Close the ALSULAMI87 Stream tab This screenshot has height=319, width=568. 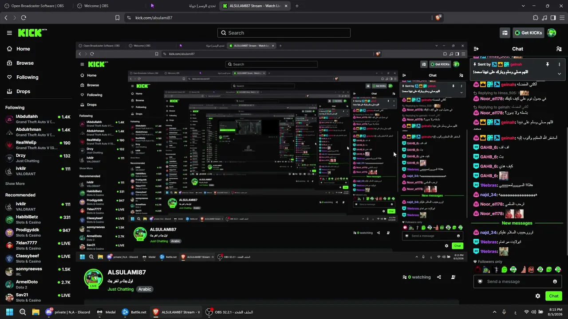click(x=286, y=6)
